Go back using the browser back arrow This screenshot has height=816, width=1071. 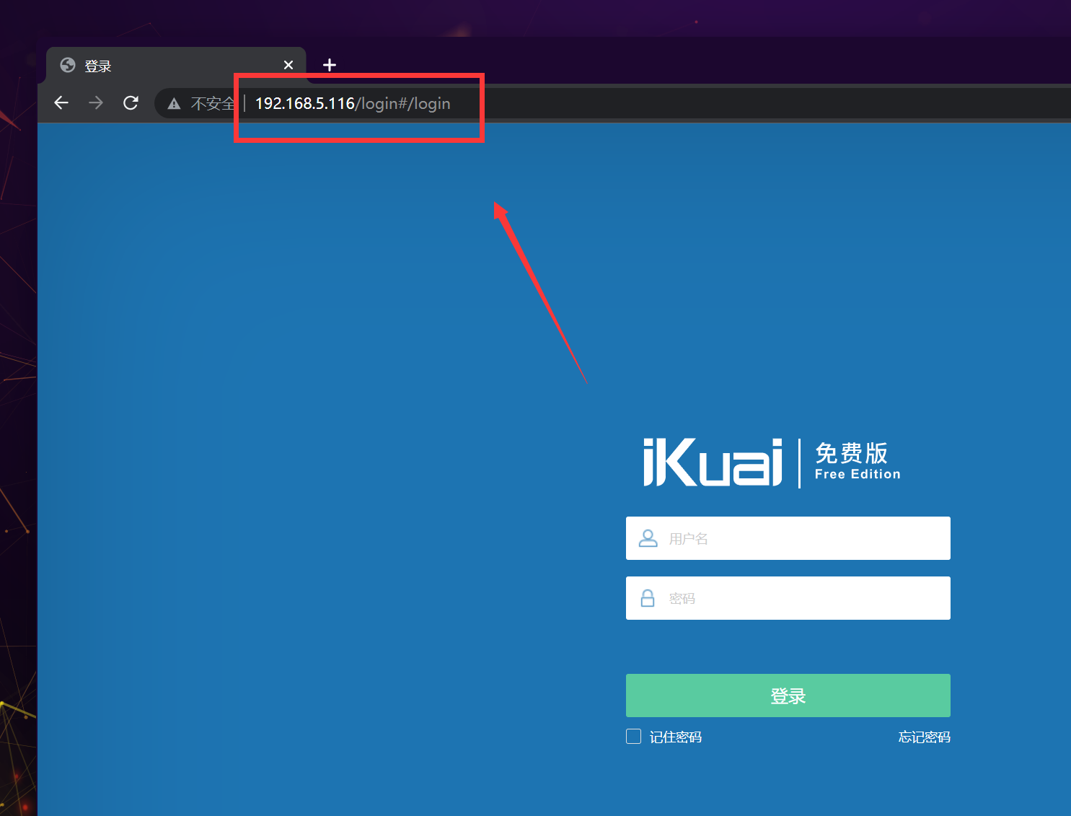point(61,103)
